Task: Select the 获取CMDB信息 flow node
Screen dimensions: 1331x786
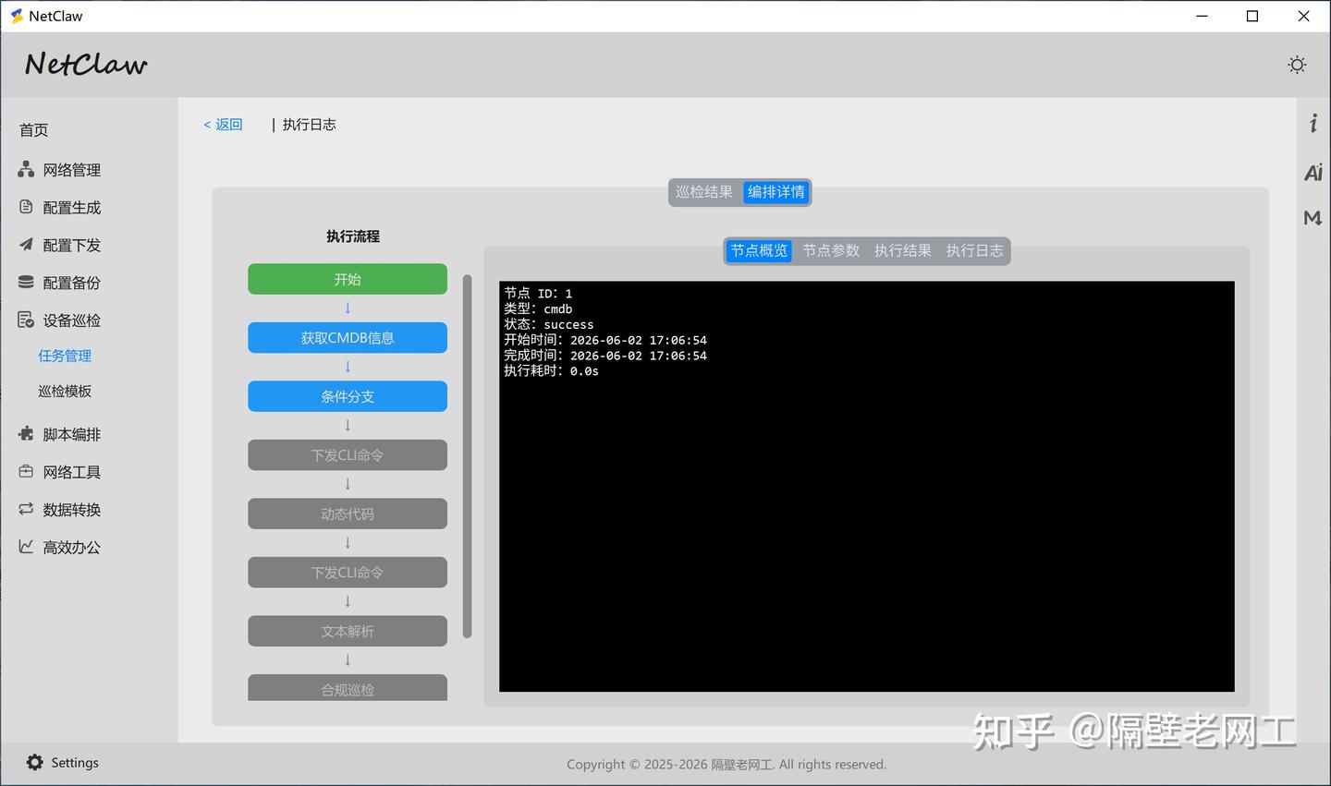Action: (x=348, y=338)
